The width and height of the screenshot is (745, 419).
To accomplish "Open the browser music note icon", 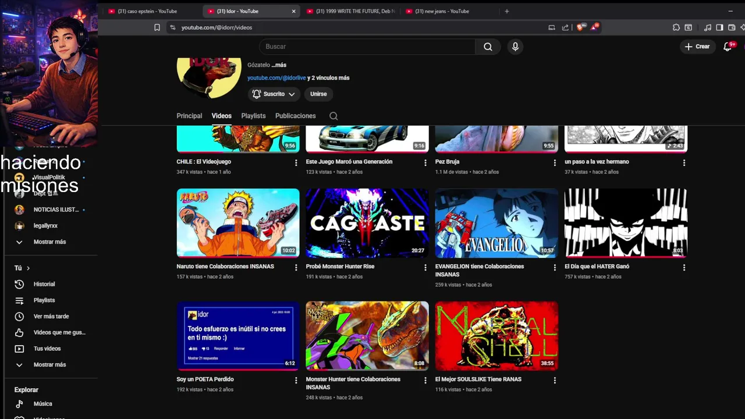I will point(707,27).
